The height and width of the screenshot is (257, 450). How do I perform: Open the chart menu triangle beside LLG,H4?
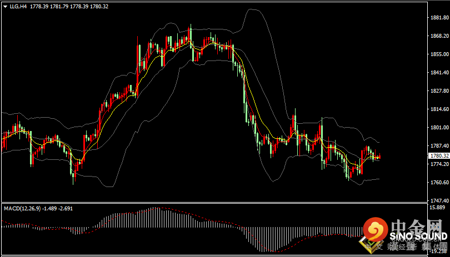click(6, 7)
